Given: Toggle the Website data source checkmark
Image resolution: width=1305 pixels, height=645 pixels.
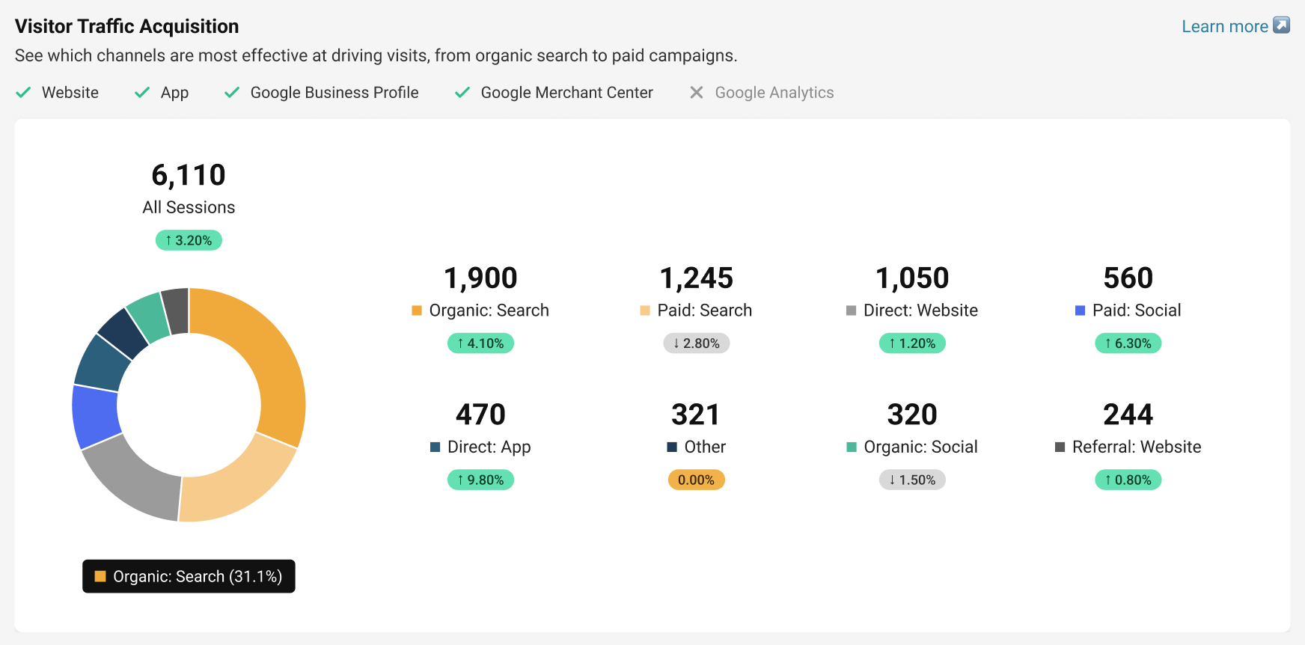Looking at the screenshot, I should point(23,93).
